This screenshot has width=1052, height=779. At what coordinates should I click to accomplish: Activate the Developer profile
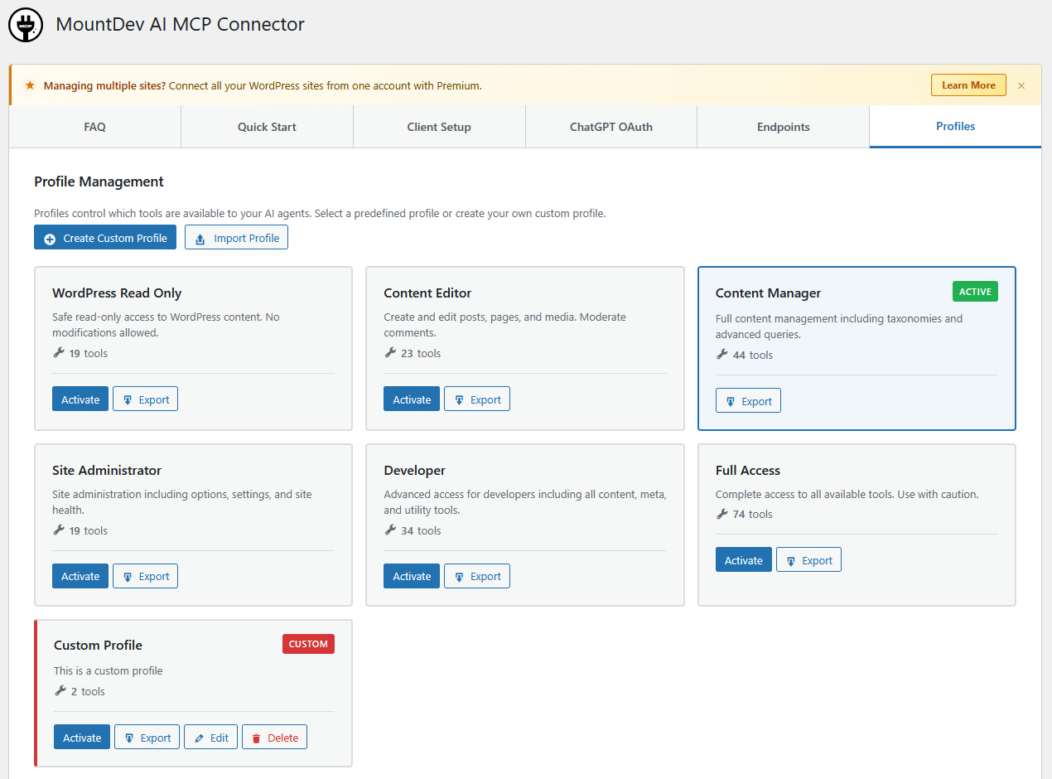pos(412,576)
